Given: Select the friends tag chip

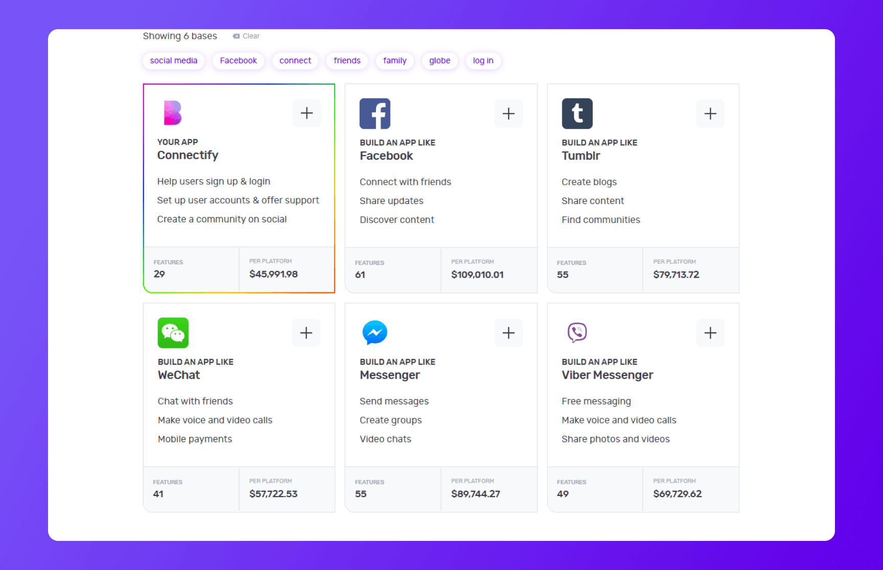Looking at the screenshot, I should coord(347,61).
